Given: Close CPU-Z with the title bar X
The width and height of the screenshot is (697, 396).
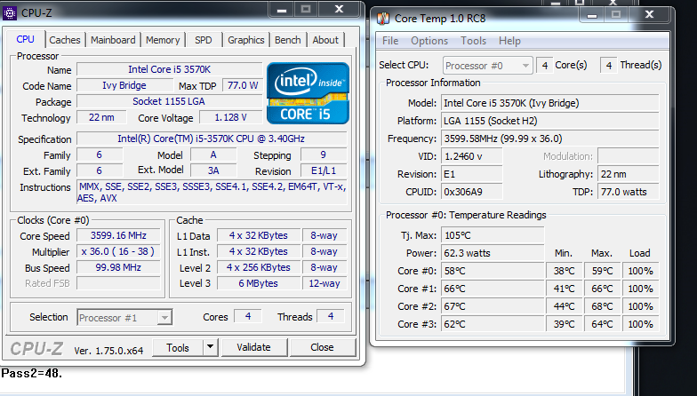Looking at the screenshot, I should (x=340, y=10).
